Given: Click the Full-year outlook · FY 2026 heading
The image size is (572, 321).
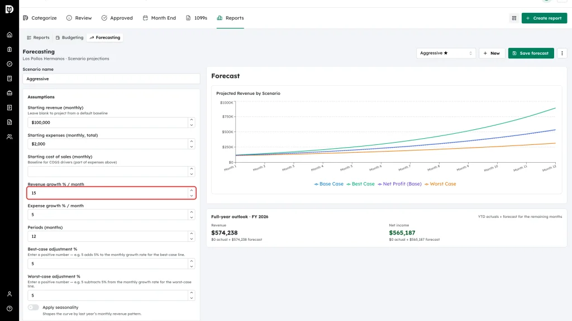Looking at the screenshot, I should pos(240,217).
